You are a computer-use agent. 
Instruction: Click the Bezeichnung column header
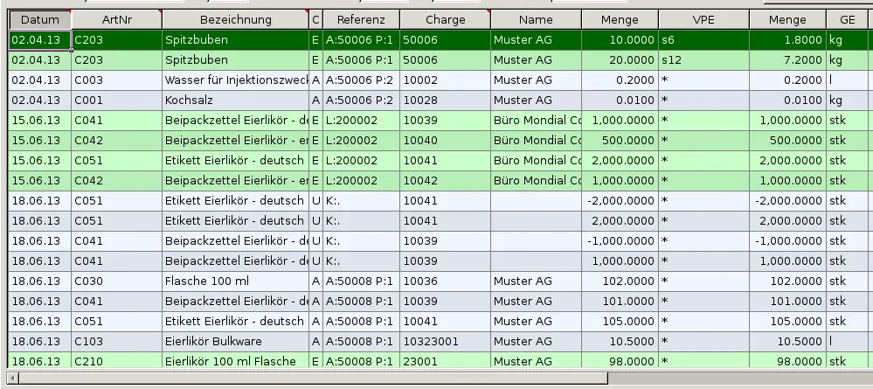point(236,20)
